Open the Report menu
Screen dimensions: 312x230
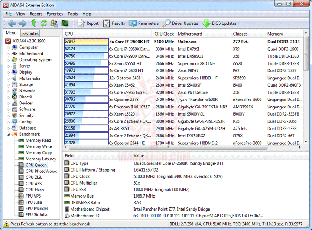[x=36, y=14]
